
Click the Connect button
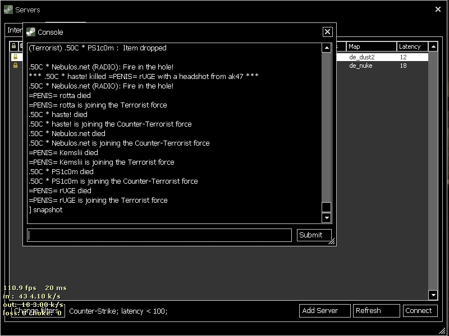point(420,311)
